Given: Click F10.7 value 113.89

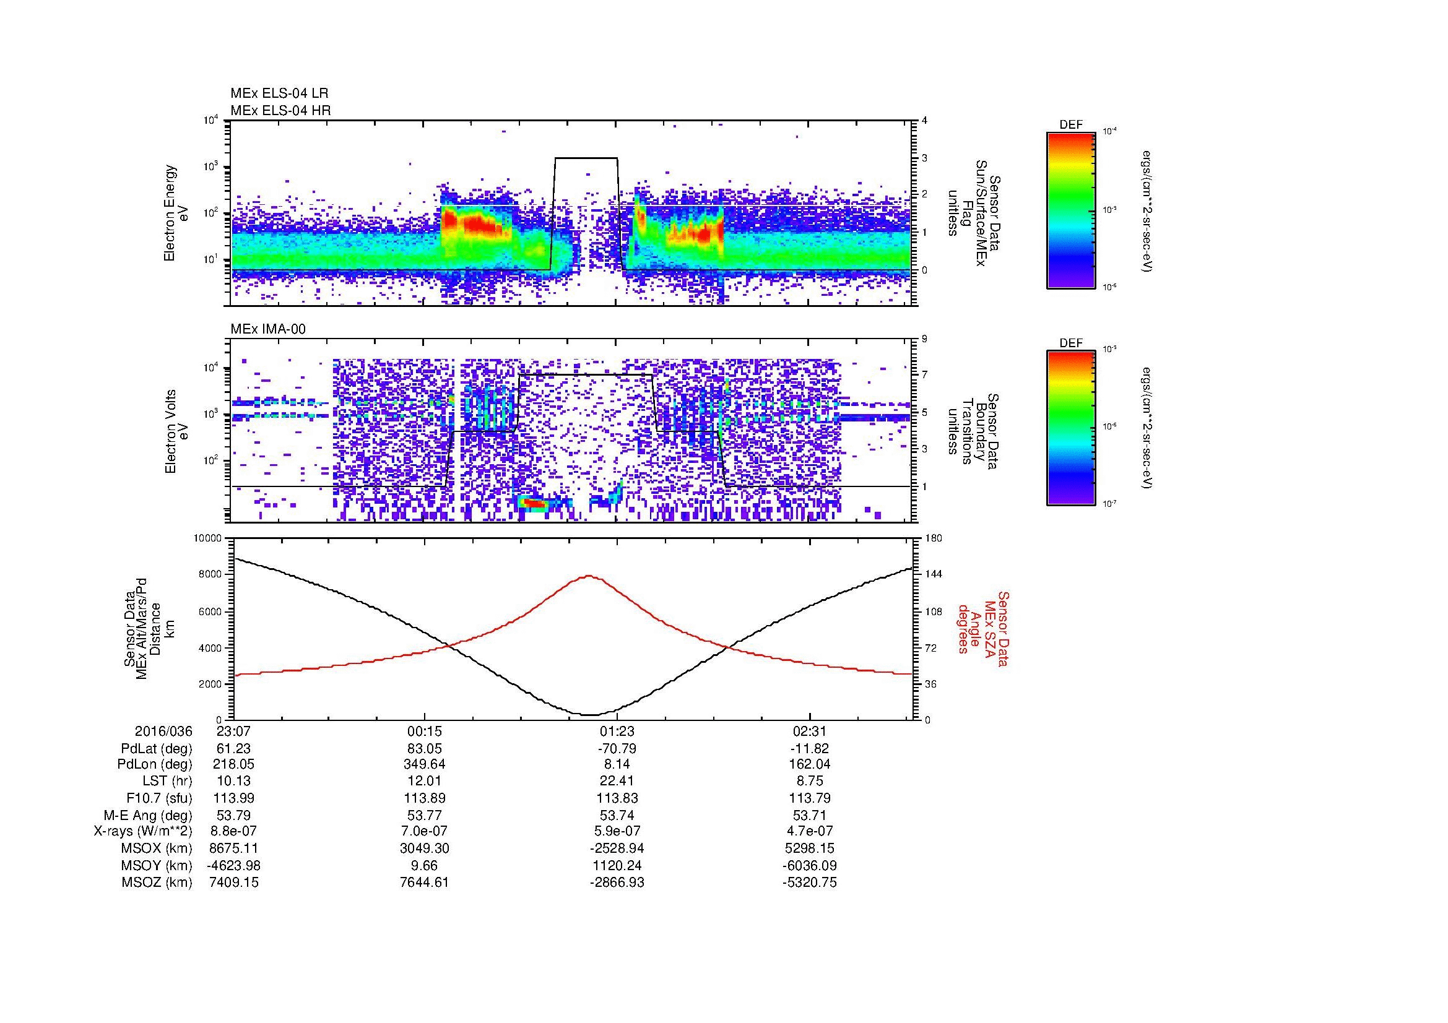Looking at the screenshot, I should tap(426, 798).
